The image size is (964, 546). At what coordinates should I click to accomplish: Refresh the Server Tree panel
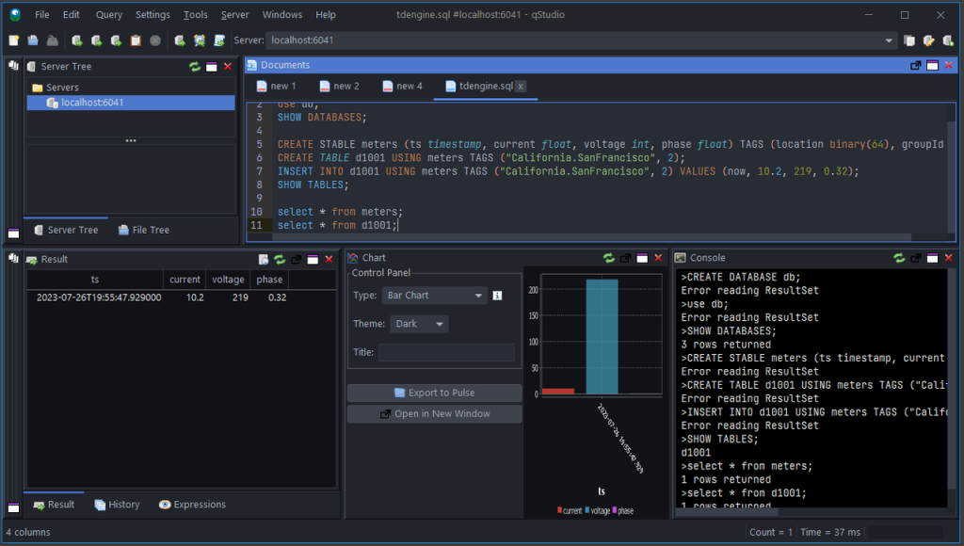pyautogui.click(x=195, y=67)
